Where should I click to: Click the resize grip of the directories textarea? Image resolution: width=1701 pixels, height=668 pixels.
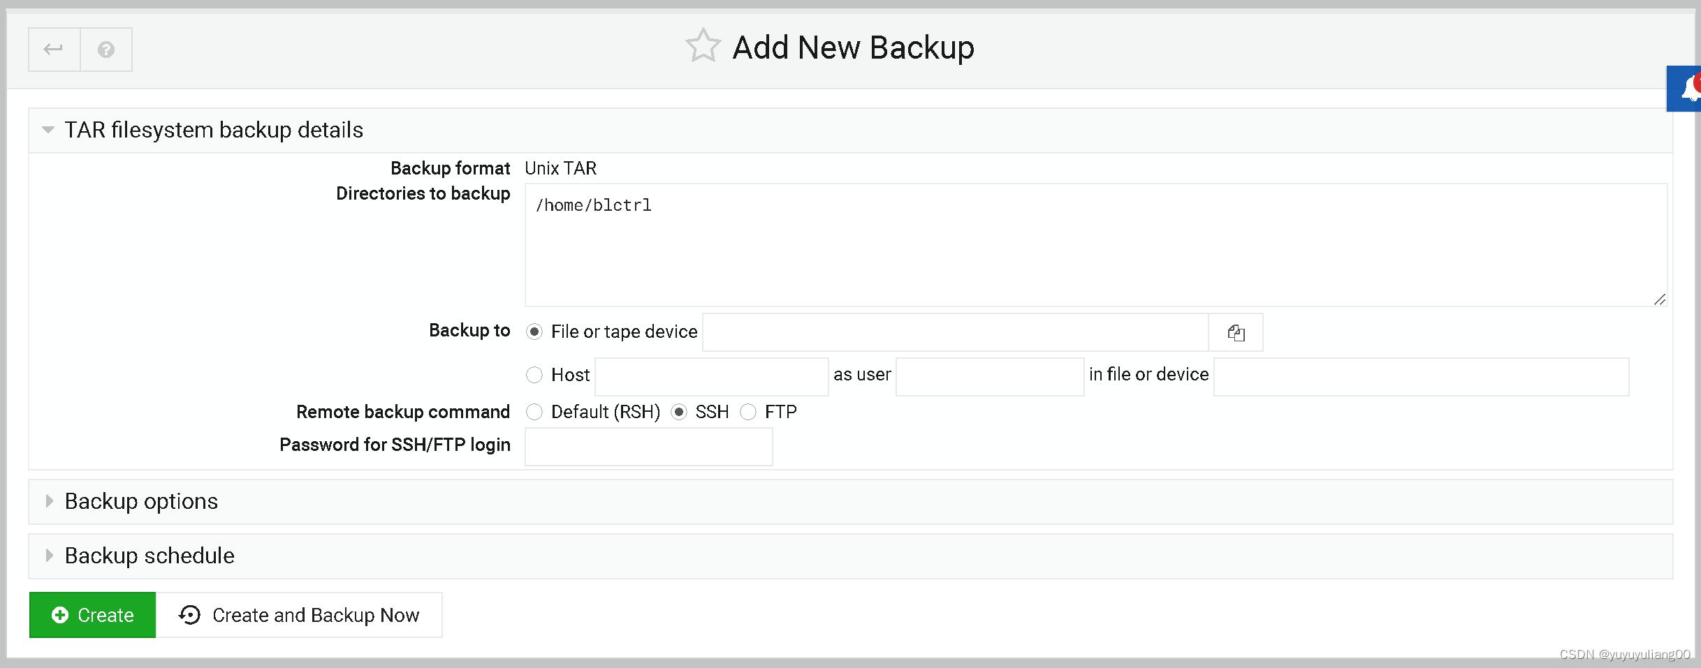point(1659,301)
